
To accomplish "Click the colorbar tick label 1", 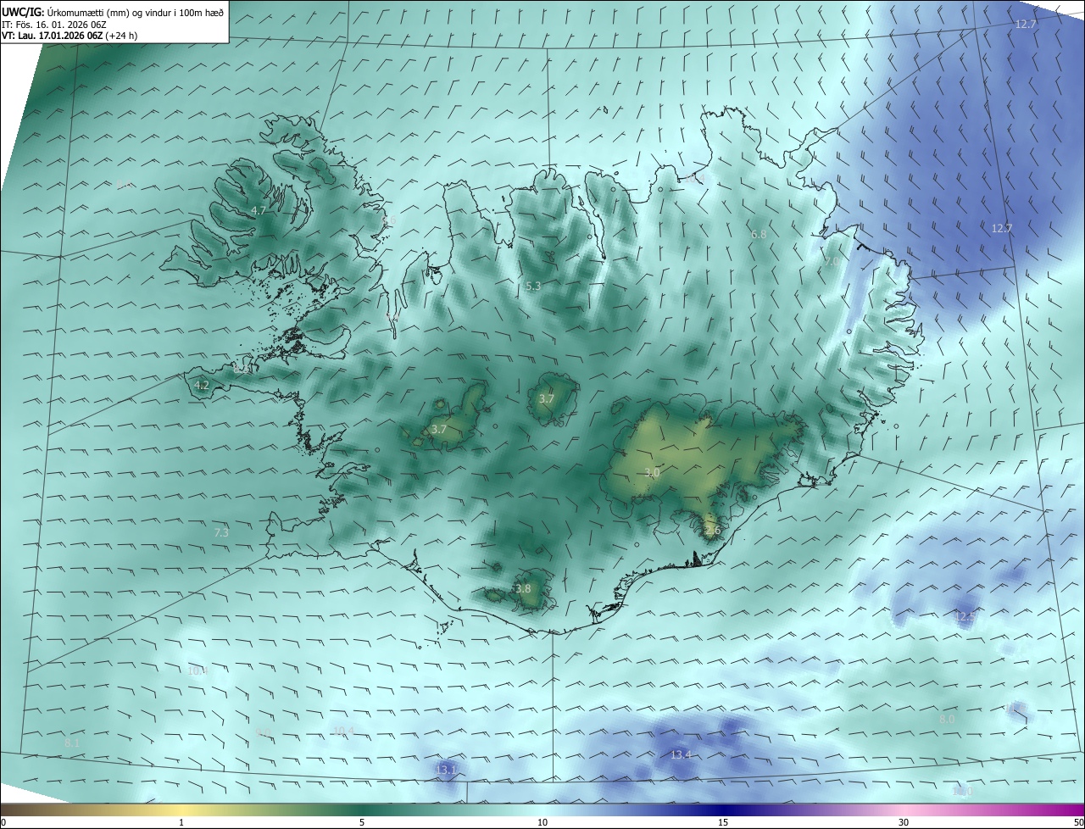I will (181, 822).
